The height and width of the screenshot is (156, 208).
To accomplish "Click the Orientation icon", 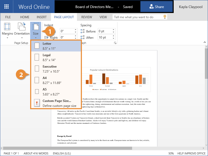I will (x=22, y=27).
